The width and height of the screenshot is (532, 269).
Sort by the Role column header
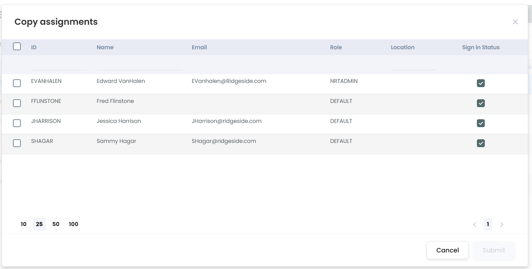pos(336,47)
